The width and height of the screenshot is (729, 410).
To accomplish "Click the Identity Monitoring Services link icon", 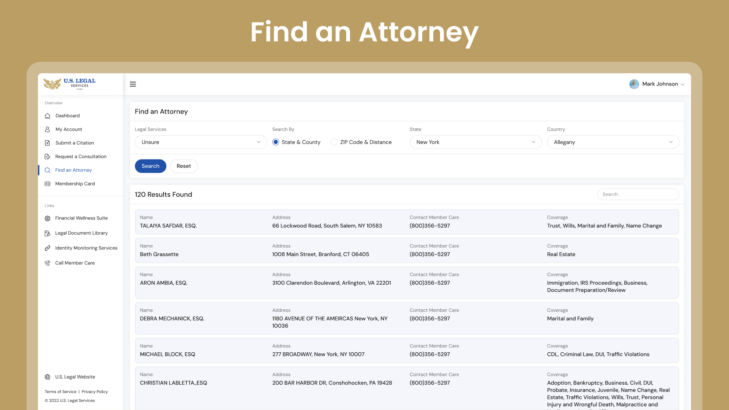I will [x=47, y=248].
